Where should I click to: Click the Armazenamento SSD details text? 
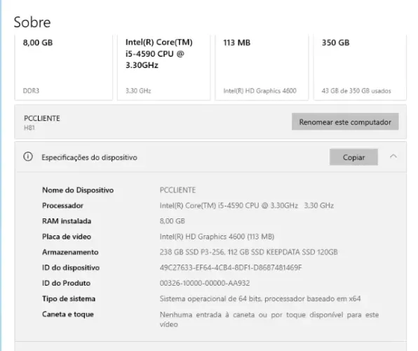coord(249,252)
